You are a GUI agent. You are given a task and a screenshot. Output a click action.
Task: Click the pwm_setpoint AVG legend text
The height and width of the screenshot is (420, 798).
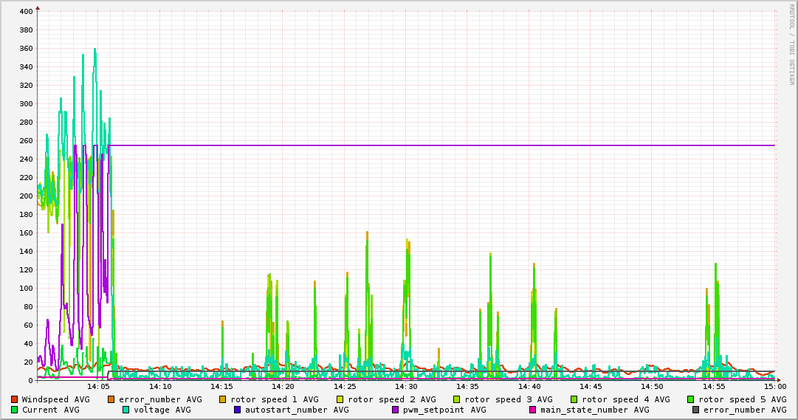pyautogui.click(x=444, y=410)
